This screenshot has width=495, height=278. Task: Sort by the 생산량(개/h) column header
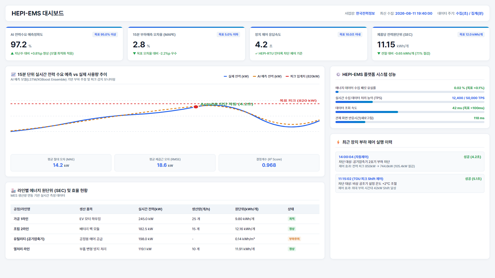pyautogui.click(x=201, y=209)
